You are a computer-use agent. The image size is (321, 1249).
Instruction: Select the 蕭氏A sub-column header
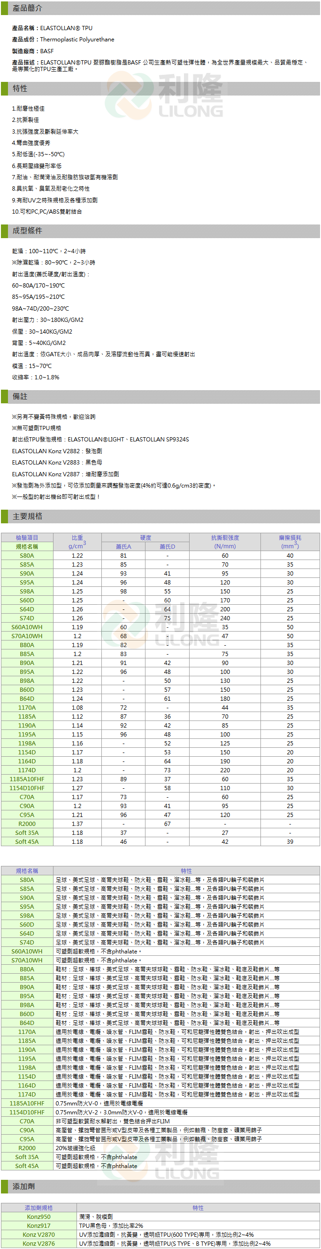pos(123,546)
